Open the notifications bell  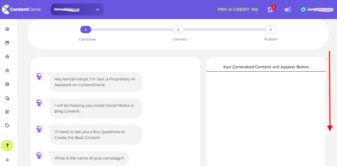coord(271,10)
